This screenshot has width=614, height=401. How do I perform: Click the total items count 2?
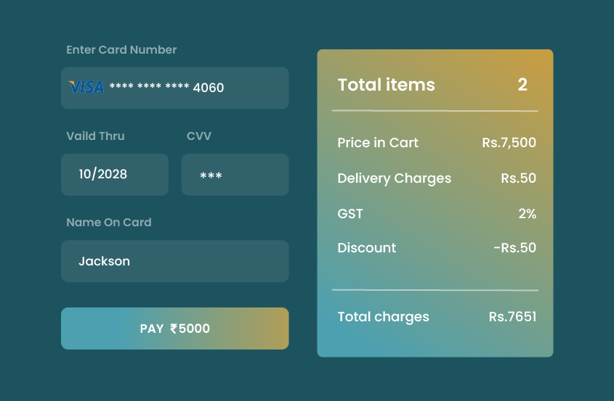[522, 85]
